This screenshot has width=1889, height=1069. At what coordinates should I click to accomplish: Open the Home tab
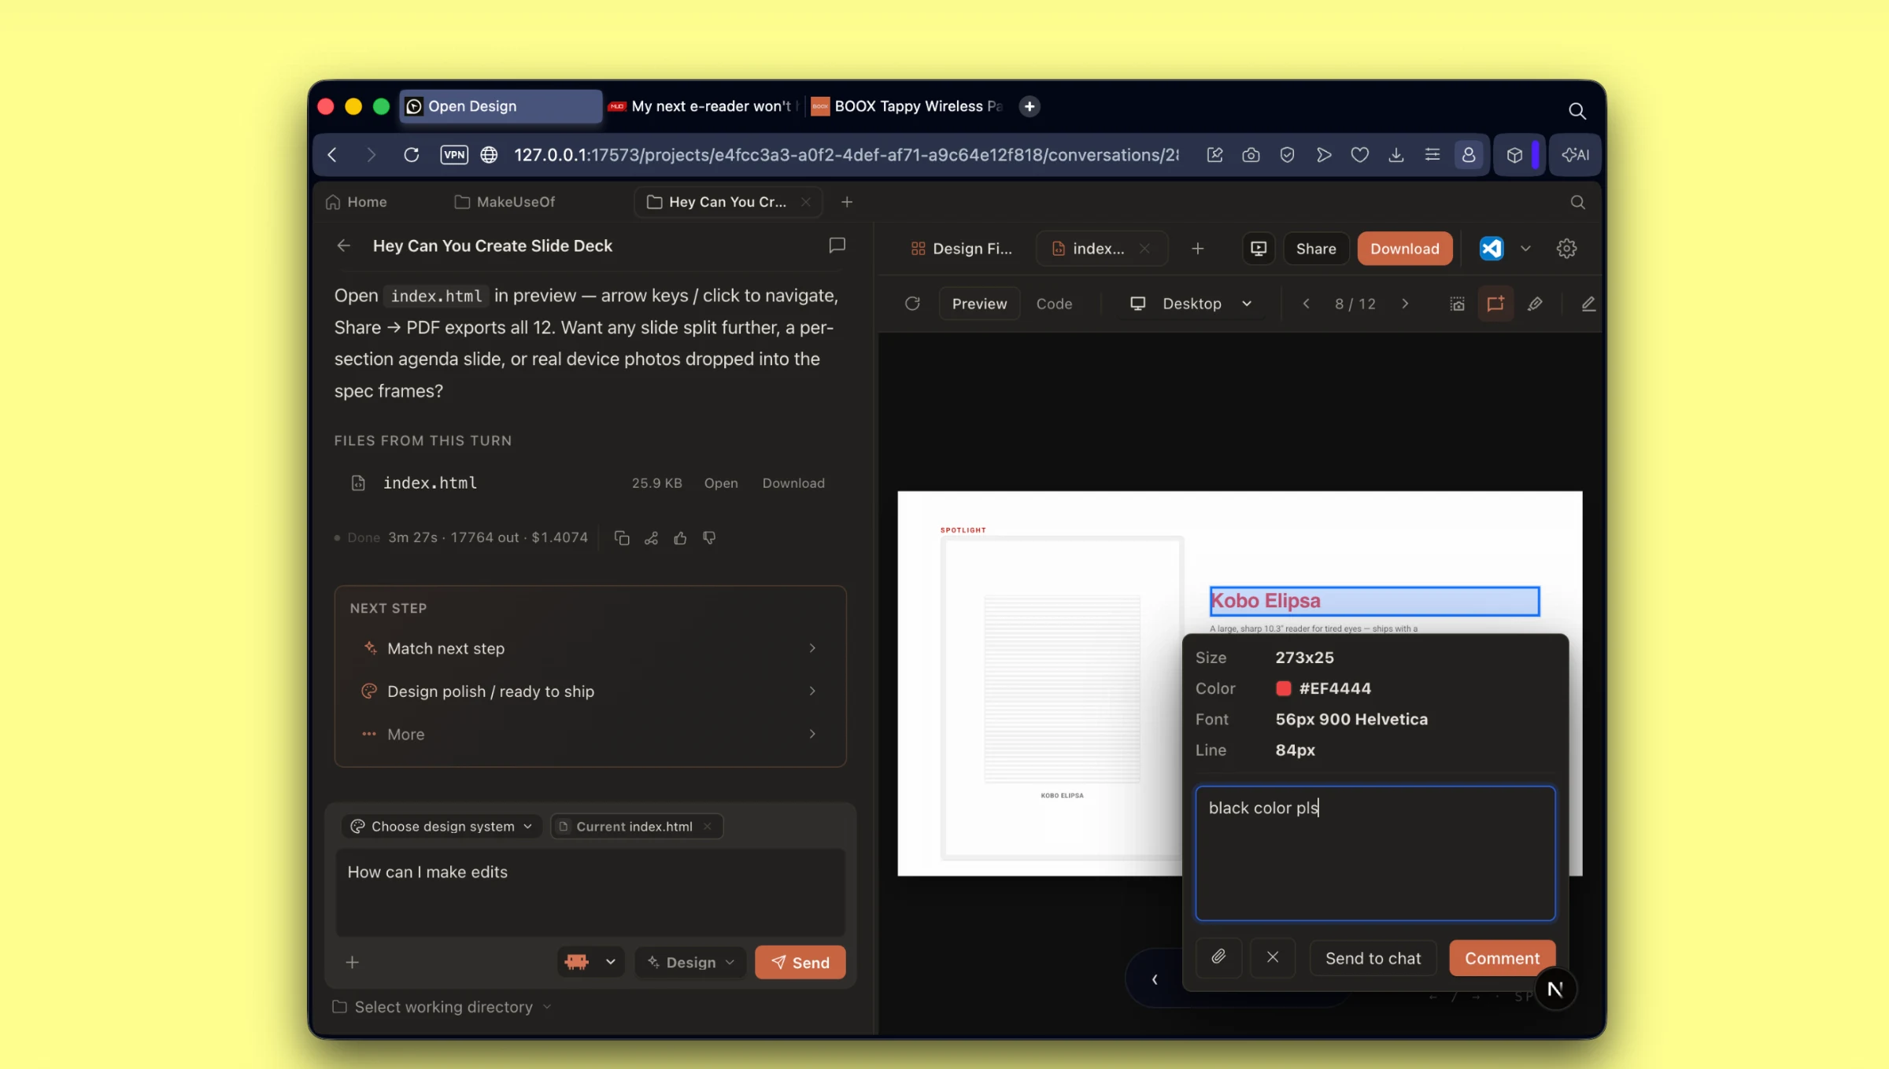356,202
